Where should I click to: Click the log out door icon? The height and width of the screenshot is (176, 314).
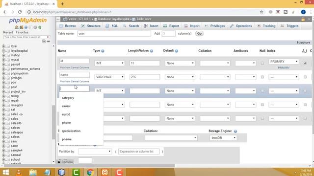click(x=21, y=27)
